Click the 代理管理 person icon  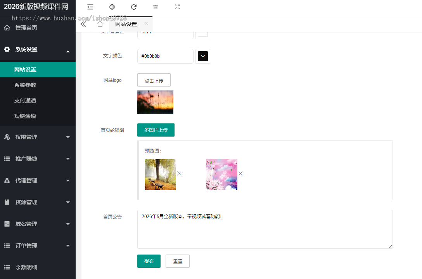pyautogui.click(x=7, y=180)
